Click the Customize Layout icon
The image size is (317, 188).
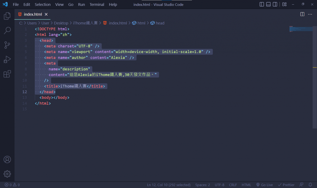pos(284,4)
